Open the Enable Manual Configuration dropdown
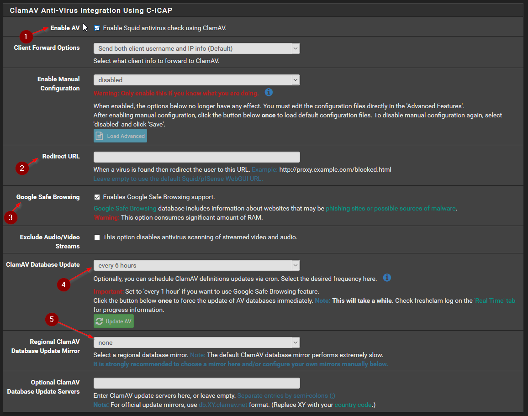The width and height of the screenshot is (528, 416). coord(197,80)
